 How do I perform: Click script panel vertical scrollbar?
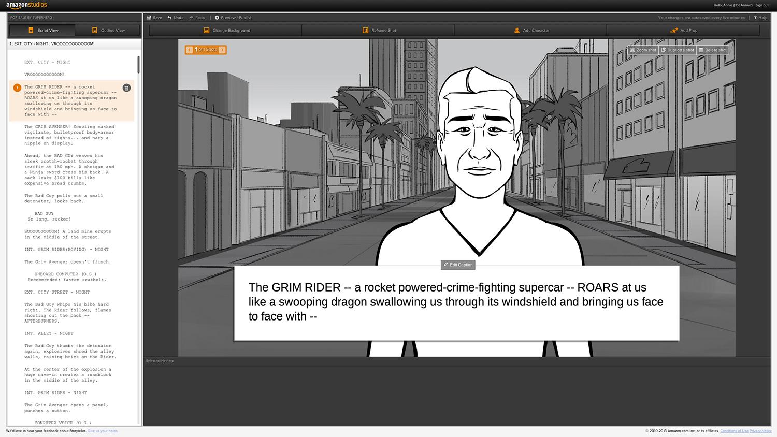pos(139,65)
